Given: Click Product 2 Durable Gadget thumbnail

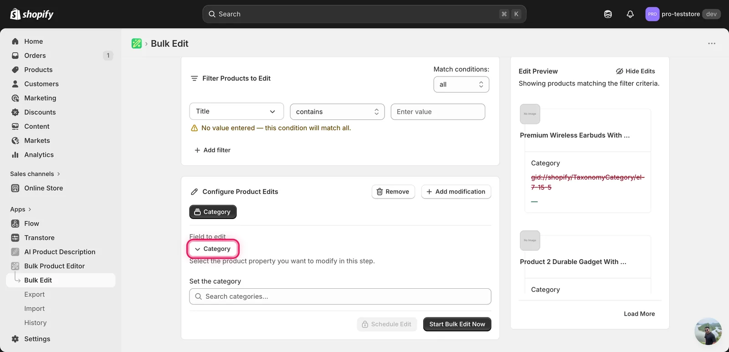Looking at the screenshot, I should tap(530, 240).
